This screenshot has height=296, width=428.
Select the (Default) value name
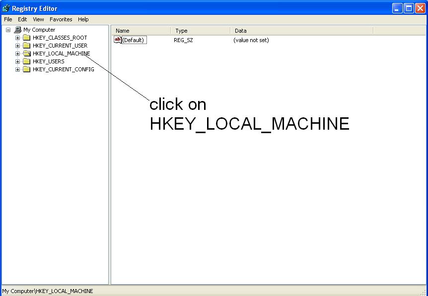134,40
